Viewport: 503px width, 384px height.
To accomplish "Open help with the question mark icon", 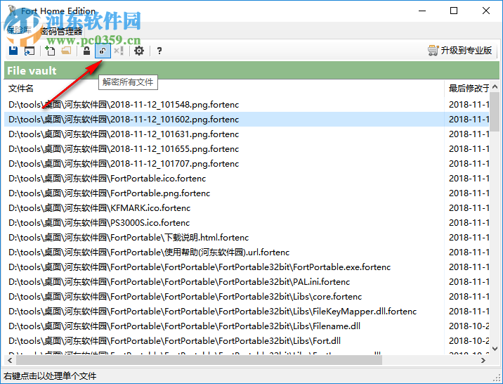I will [x=159, y=51].
